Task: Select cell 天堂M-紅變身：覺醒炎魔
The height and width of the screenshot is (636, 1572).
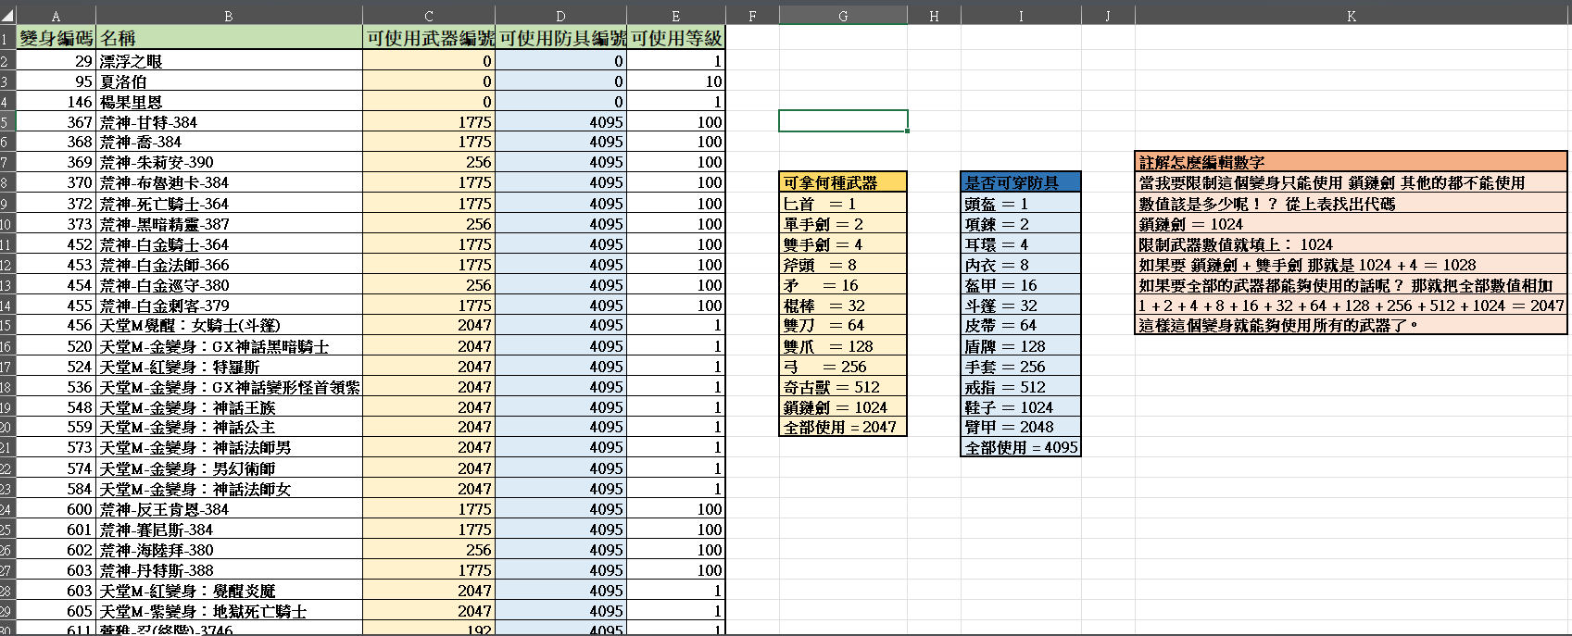Action: [229, 591]
